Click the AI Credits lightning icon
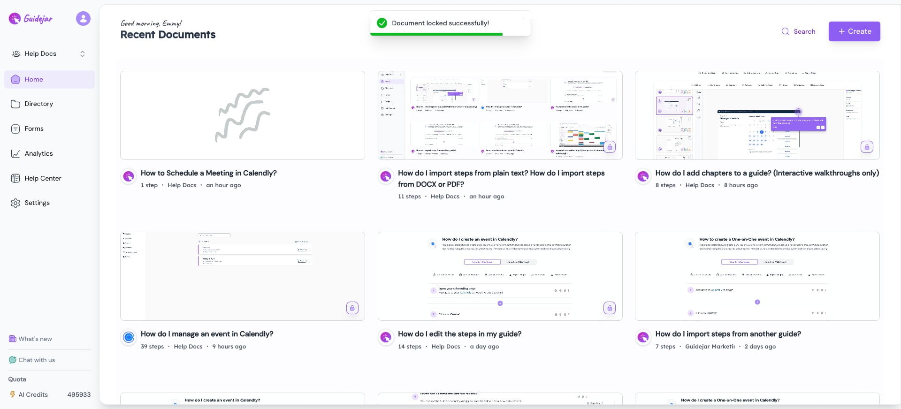This screenshot has width=901, height=409. click(13, 394)
